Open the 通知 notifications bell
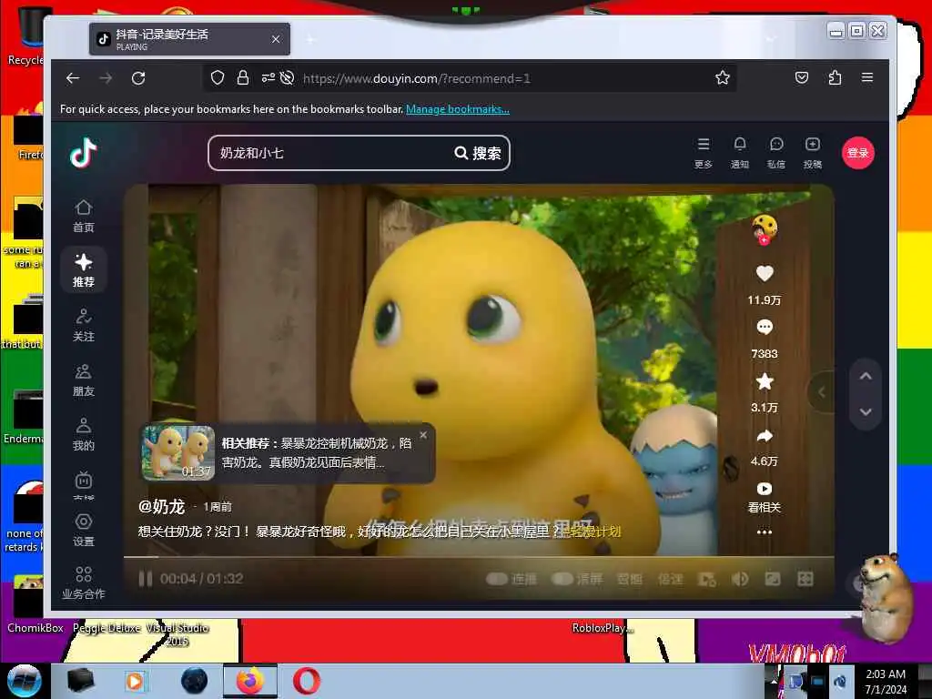This screenshot has width=932, height=699. 739,153
